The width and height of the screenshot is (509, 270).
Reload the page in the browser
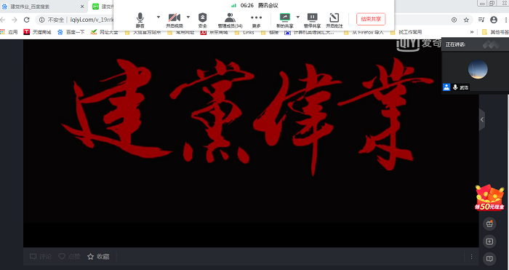point(27,20)
